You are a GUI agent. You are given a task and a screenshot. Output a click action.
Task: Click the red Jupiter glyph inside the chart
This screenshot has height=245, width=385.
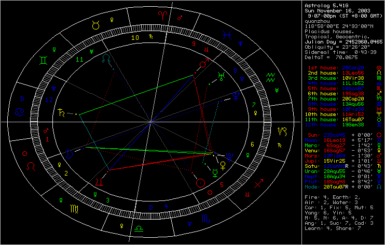(x=98, y=182)
